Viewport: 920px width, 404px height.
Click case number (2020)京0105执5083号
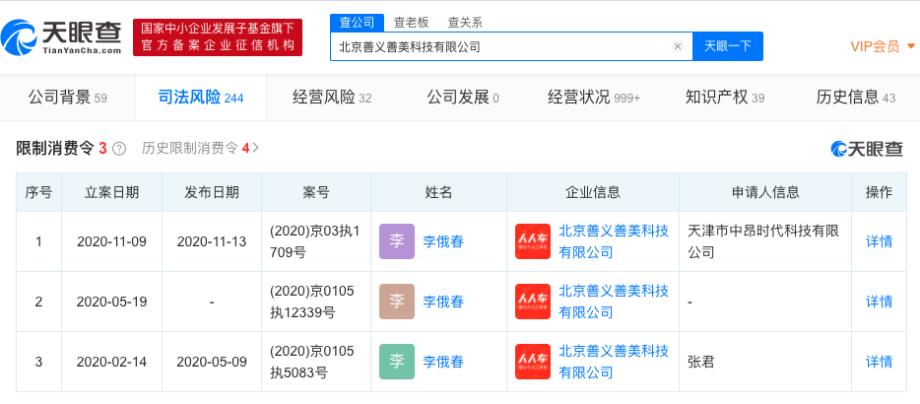[x=312, y=362]
